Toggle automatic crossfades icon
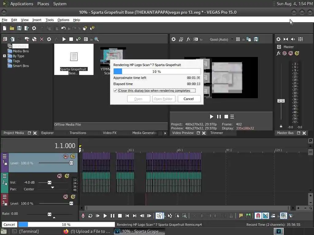 pos(266,216)
